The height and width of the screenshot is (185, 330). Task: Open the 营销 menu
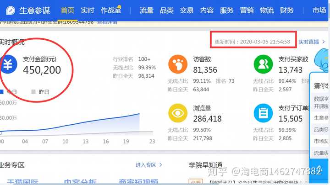coord(247,10)
